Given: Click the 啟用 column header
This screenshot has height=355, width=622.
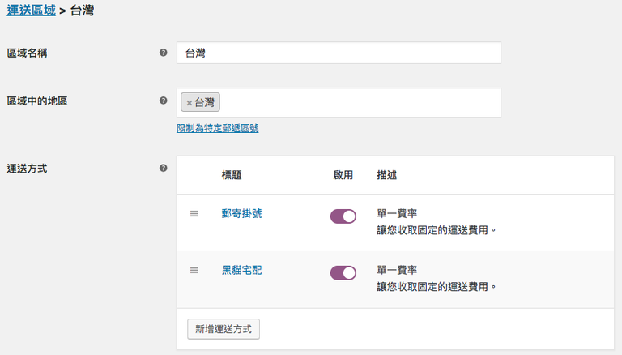Looking at the screenshot, I should (x=343, y=175).
